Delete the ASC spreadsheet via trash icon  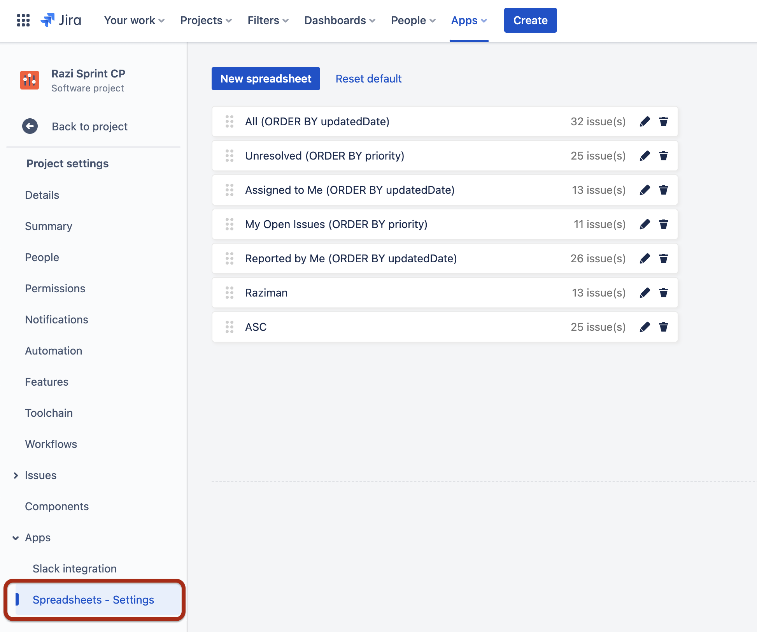[x=664, y=327]
